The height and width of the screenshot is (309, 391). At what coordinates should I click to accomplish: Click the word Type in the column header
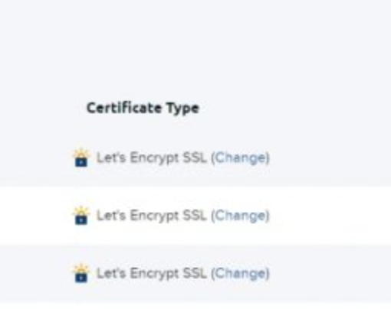click(x=182, y=109)
